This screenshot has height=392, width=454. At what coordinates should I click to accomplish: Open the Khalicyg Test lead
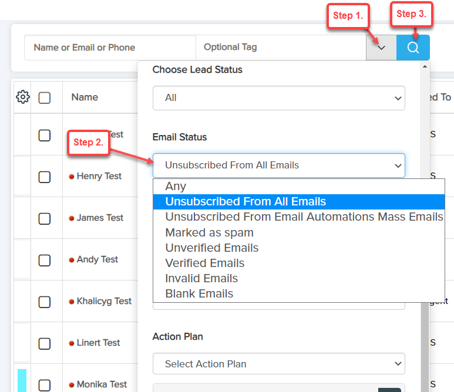click(104, 301)
